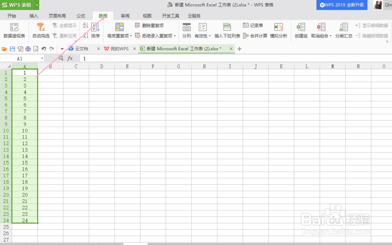Image resolution: width=392 pixels, height=245 pixels.
Task: Open 模拟分析 what-if analysis
Action: pyautogui.click(x=278, y=31)
